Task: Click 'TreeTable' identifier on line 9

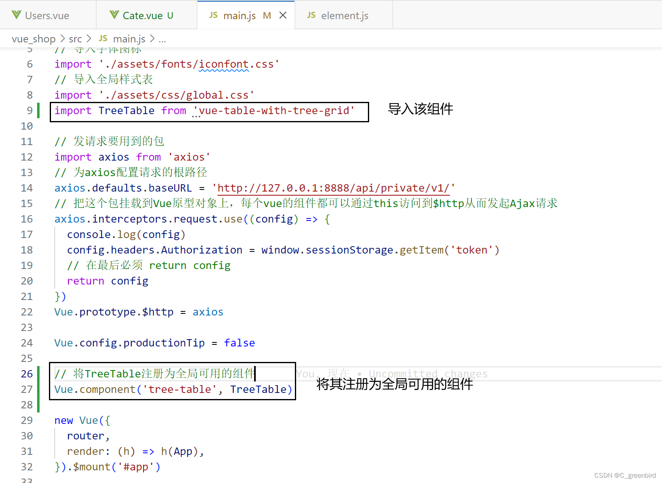Action: [126, 110]
